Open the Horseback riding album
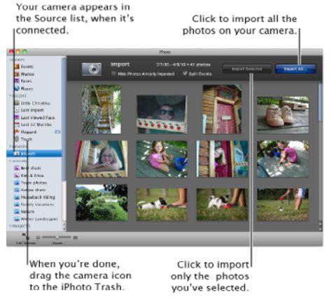This screenshot has width=332, height=297. [34, 197]
